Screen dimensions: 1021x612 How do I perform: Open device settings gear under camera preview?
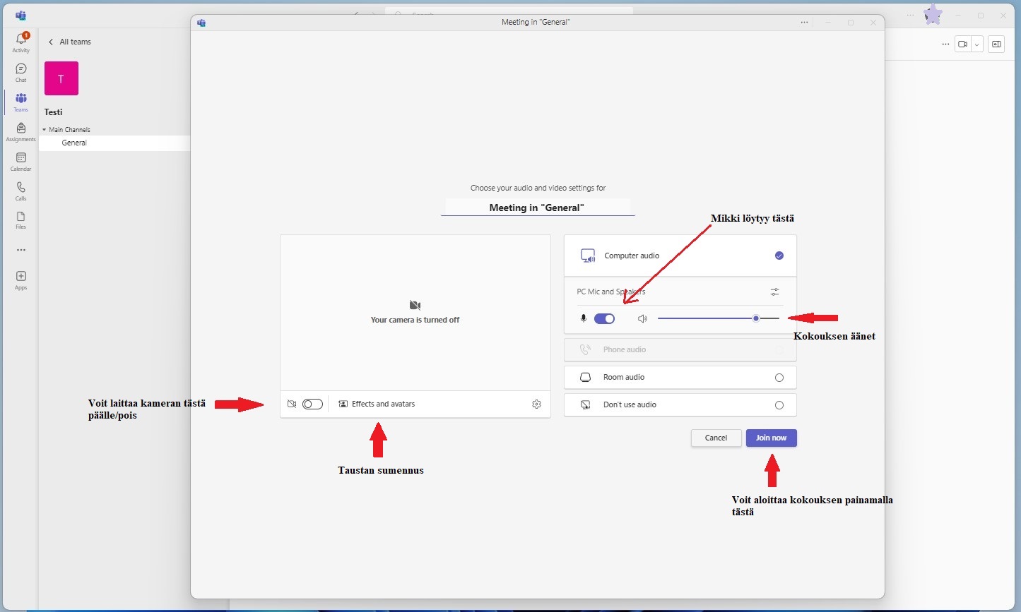[536, 404]
